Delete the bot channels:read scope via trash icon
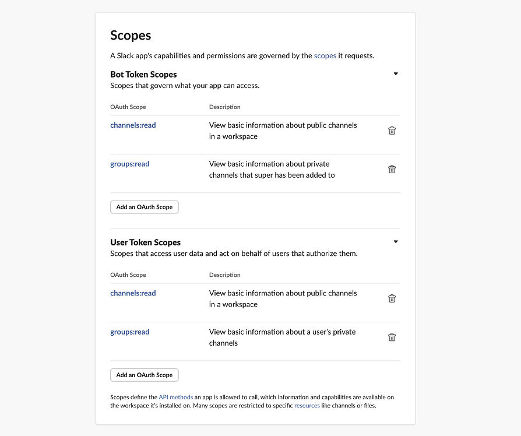Viewport: 521px width, 436px height. pos(392,131)
